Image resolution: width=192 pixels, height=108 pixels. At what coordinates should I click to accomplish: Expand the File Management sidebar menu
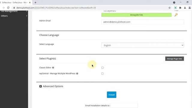(14, 11)
